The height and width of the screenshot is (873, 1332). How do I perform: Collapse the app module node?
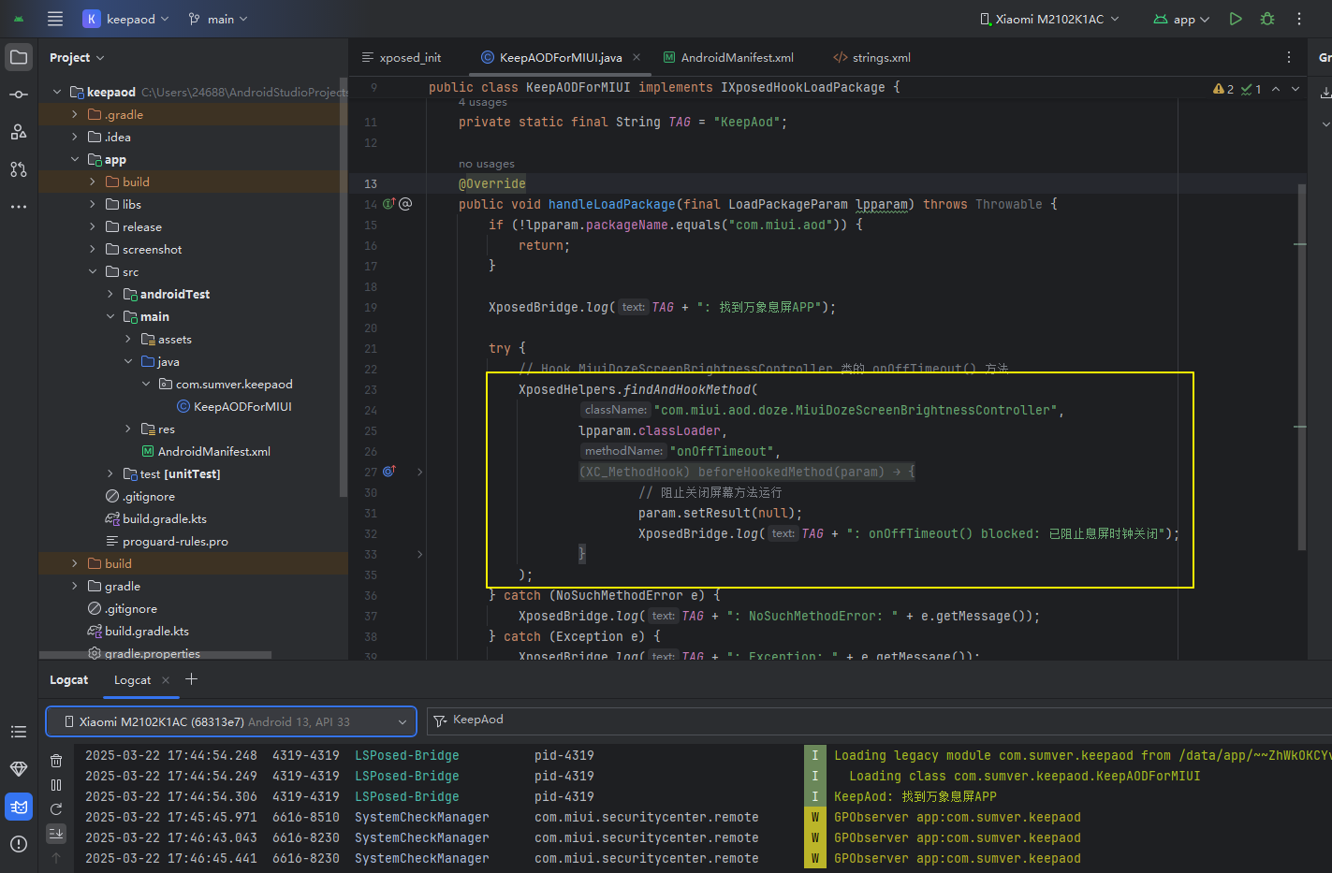click(75, 159)
